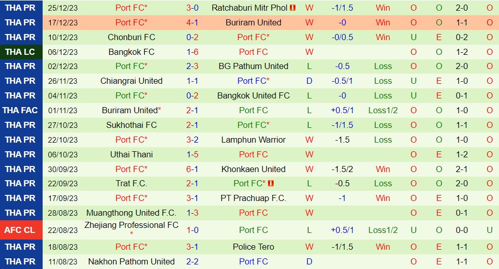Select the THA FAC cup badge
The width and height of the screenshot is (499, 269).
(x=20, y=110)
